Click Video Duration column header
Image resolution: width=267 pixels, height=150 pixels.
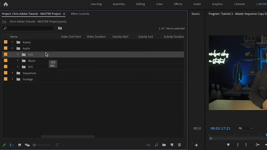click(96, 37)
